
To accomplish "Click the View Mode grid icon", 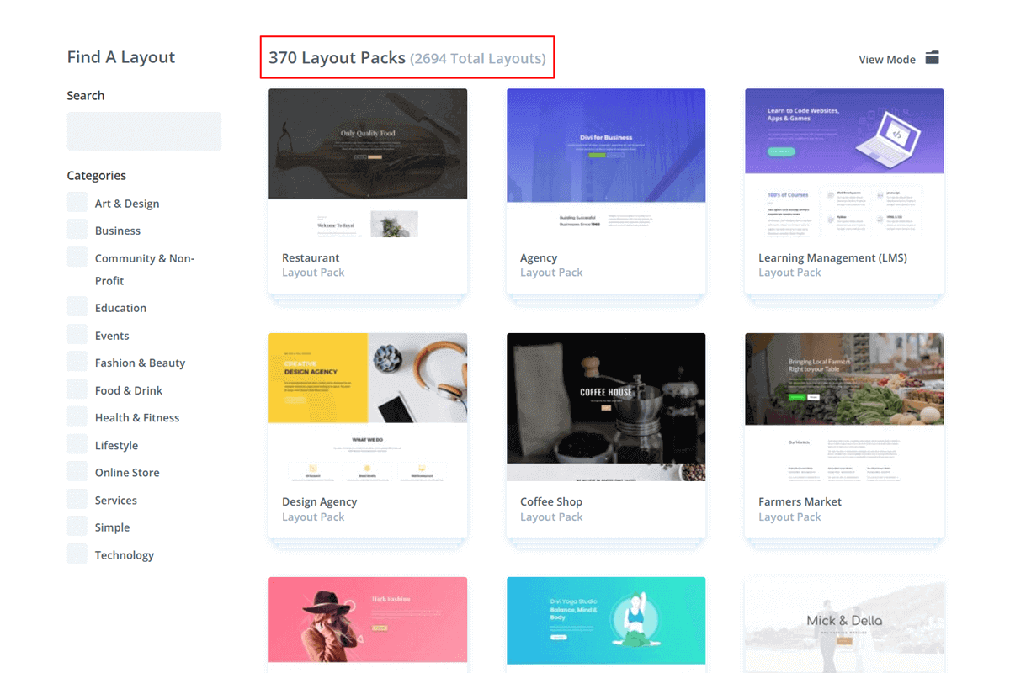I will coord(932,58).
